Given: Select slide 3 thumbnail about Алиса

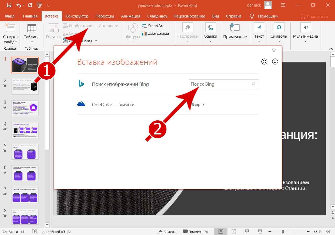Looking at the screenshot, I should click(x=25, y=108).
